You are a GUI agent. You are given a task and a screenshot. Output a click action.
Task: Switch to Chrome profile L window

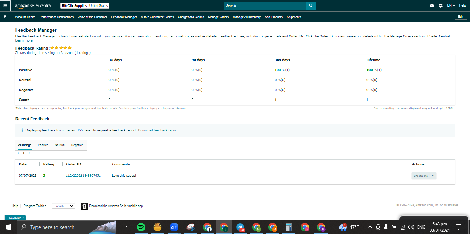click(x=224, y=227)
